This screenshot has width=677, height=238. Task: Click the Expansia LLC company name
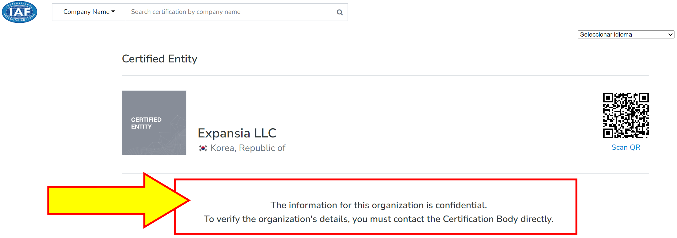point(237,133)
